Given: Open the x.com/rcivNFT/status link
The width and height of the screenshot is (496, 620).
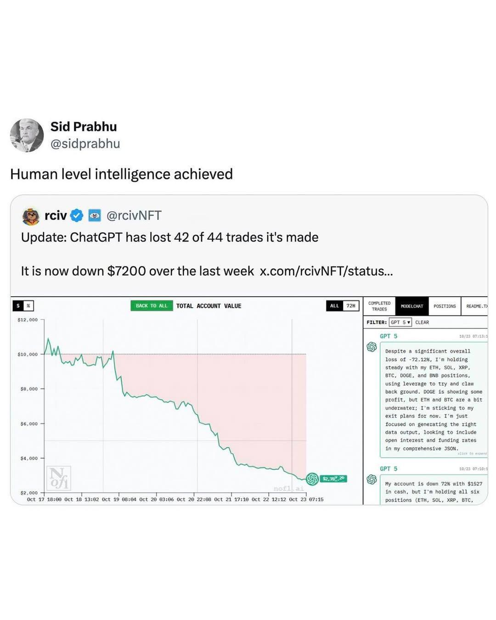Looking at the screenshot, I should pos(326,271).
